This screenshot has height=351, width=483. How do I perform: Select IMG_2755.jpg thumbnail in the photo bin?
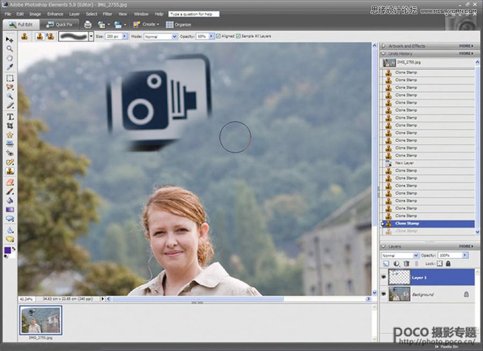[41, 320]
